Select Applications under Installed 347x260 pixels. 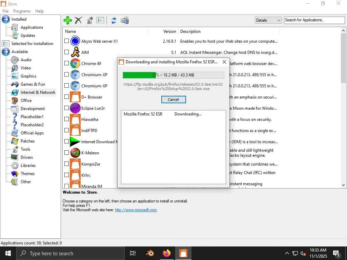coord(32,27)
